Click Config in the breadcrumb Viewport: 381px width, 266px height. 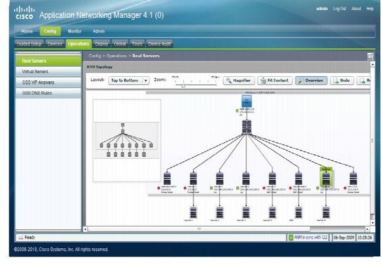pyautogui.click(x=94, y=56)
